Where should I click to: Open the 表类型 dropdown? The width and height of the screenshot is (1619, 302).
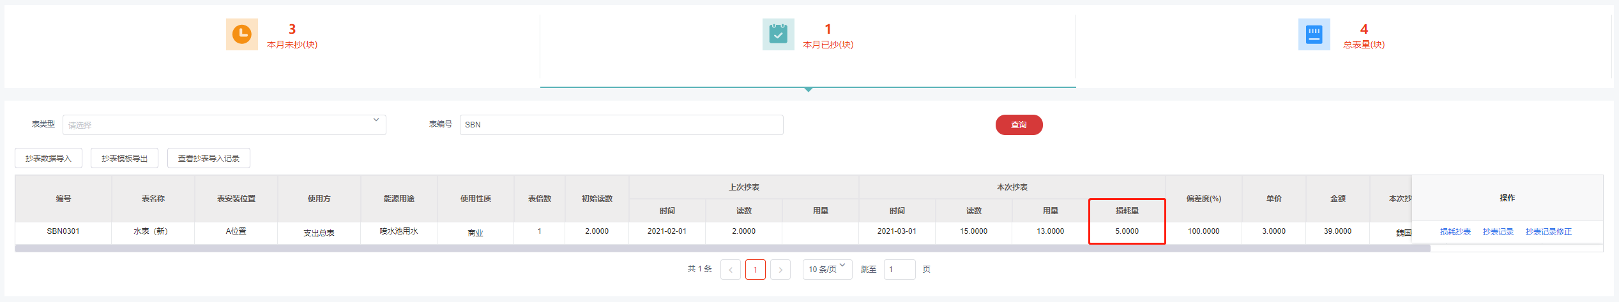pos(224,125)
